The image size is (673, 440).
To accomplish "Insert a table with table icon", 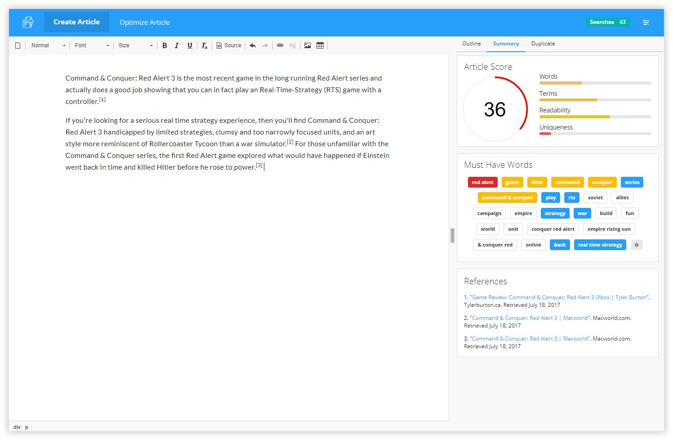I will tap(320, 45).
